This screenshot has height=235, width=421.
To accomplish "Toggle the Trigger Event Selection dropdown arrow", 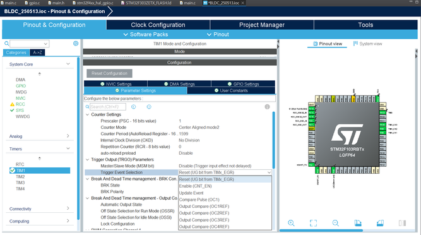I will 269,172.
